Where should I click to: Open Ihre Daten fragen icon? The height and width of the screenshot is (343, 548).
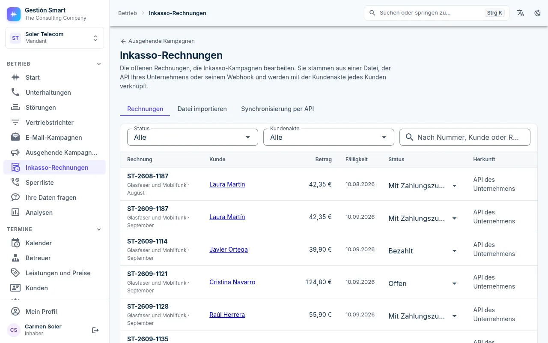click(x=15, y=198)
